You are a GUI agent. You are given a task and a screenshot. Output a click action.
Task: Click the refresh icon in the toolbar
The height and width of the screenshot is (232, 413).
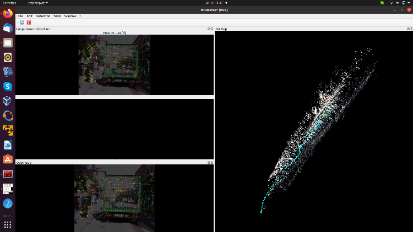point(22,23)
